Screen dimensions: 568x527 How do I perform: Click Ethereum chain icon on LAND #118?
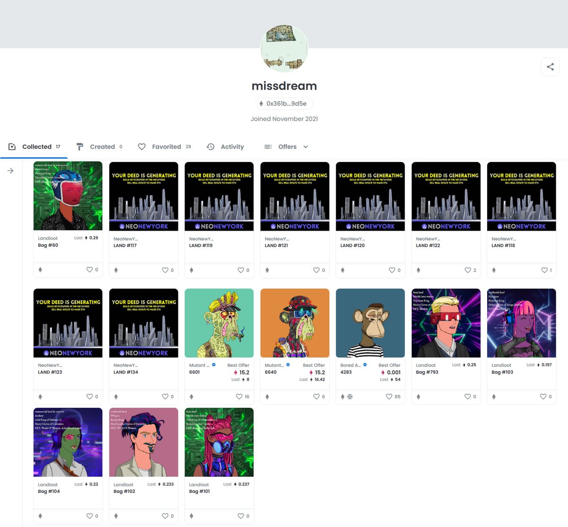[x=494, y=270]
